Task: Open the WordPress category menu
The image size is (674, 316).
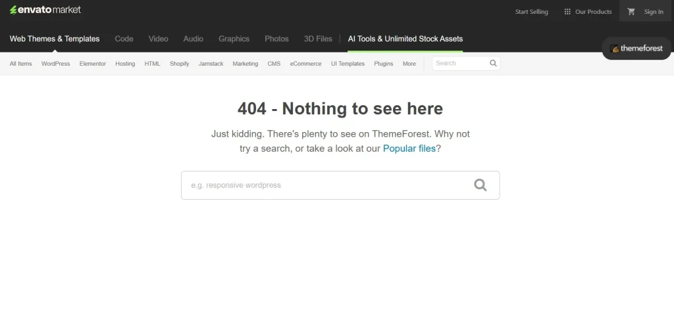Action: pos(55,64)
